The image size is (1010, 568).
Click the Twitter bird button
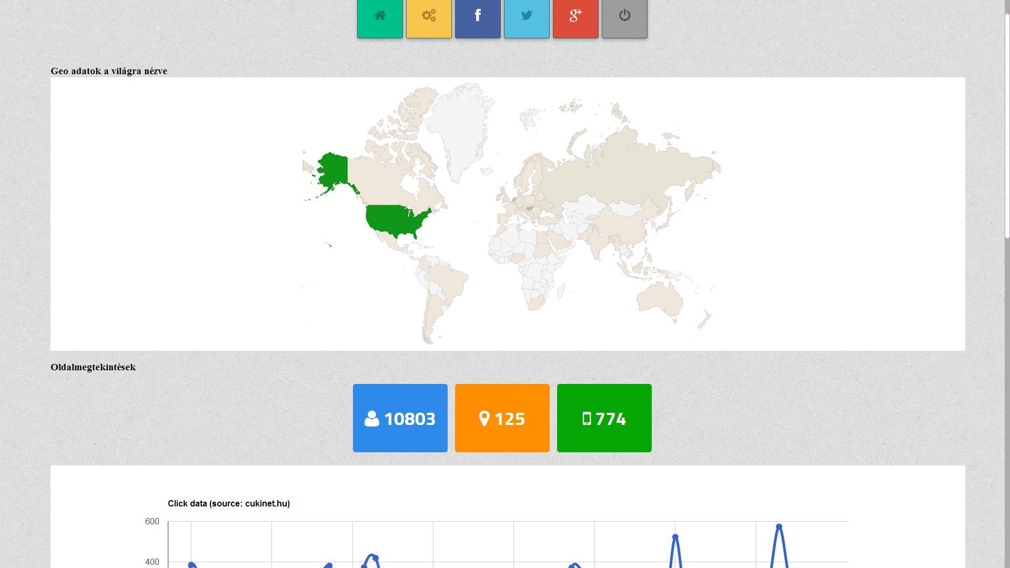(x=527, y=16)
